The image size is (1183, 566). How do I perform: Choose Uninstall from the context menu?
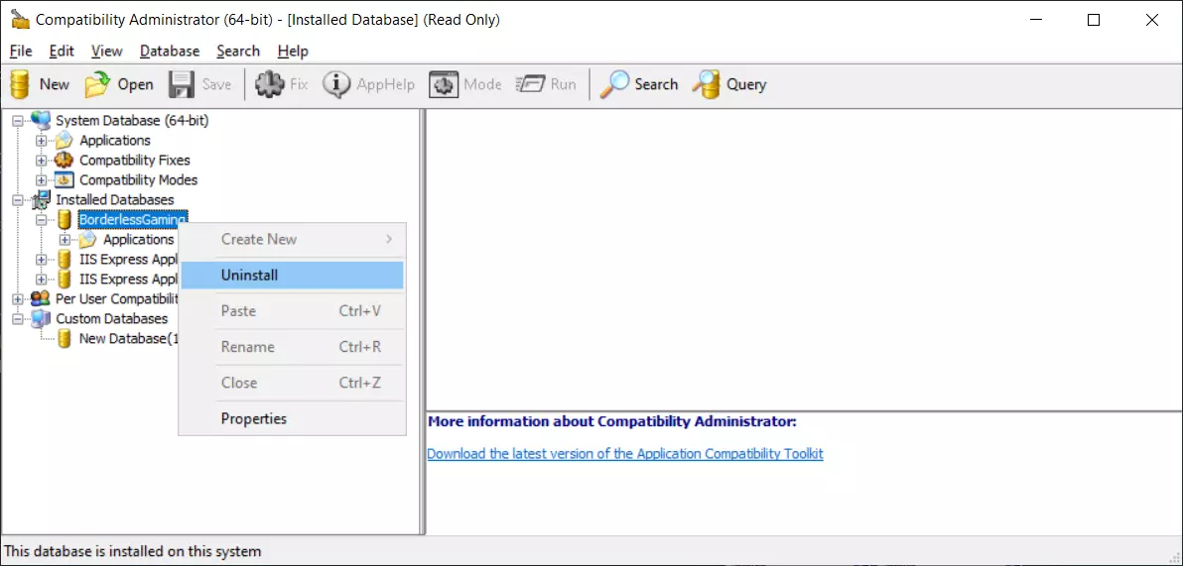292,276
